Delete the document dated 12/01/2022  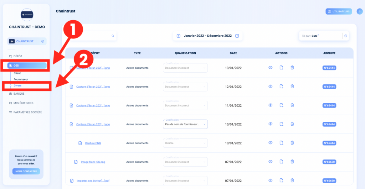[x=292, y=86]
